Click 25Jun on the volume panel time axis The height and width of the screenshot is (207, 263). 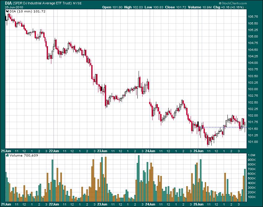tap(198, 204)
